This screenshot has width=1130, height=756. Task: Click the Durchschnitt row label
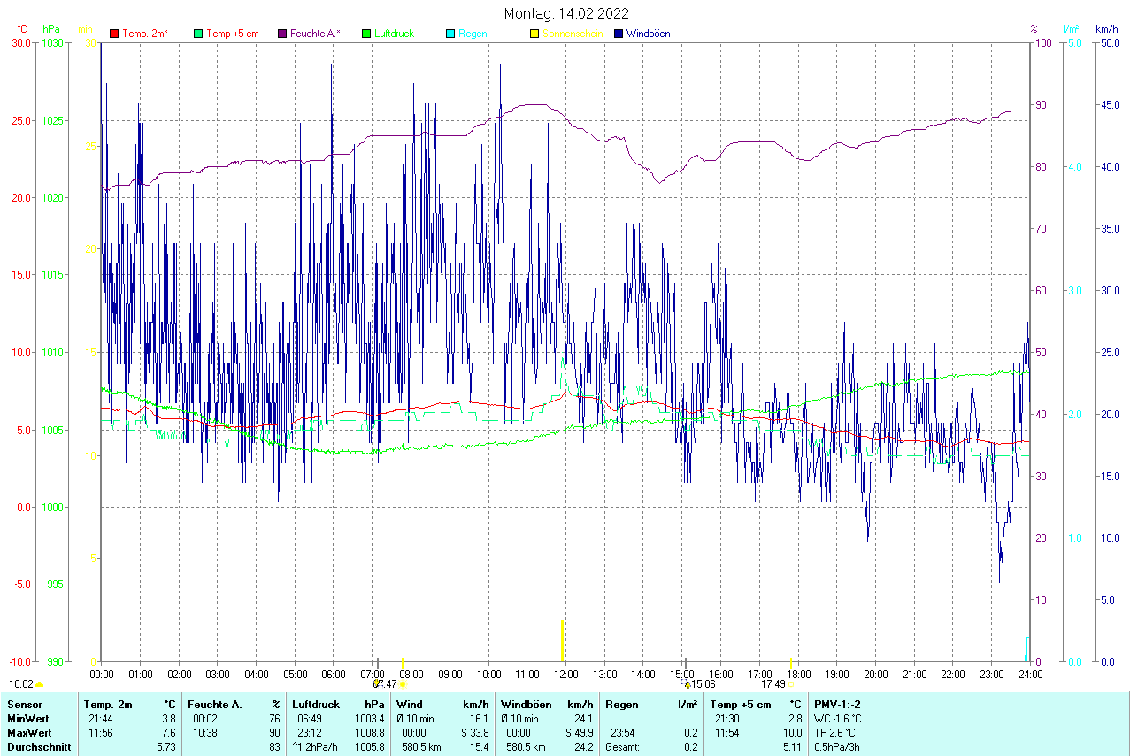39,747
